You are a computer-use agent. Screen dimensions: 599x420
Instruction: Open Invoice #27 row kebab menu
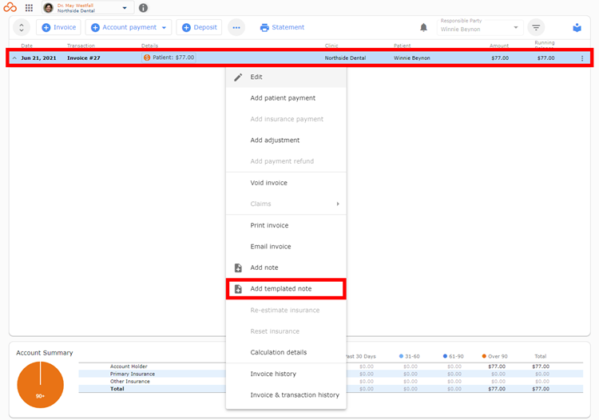point(582,58)
